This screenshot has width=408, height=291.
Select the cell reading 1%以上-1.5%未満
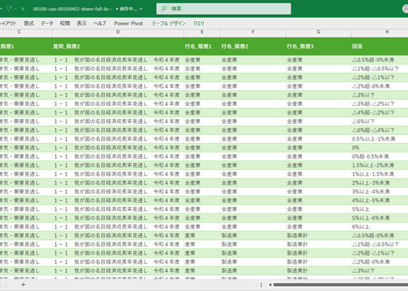tap(380, 174)
